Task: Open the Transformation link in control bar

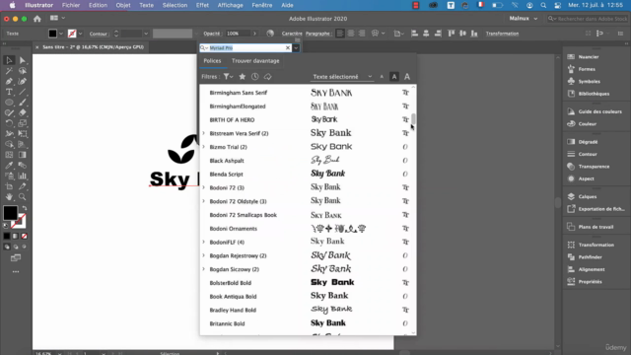Action: pyautogui.click(x=502, y=34)
